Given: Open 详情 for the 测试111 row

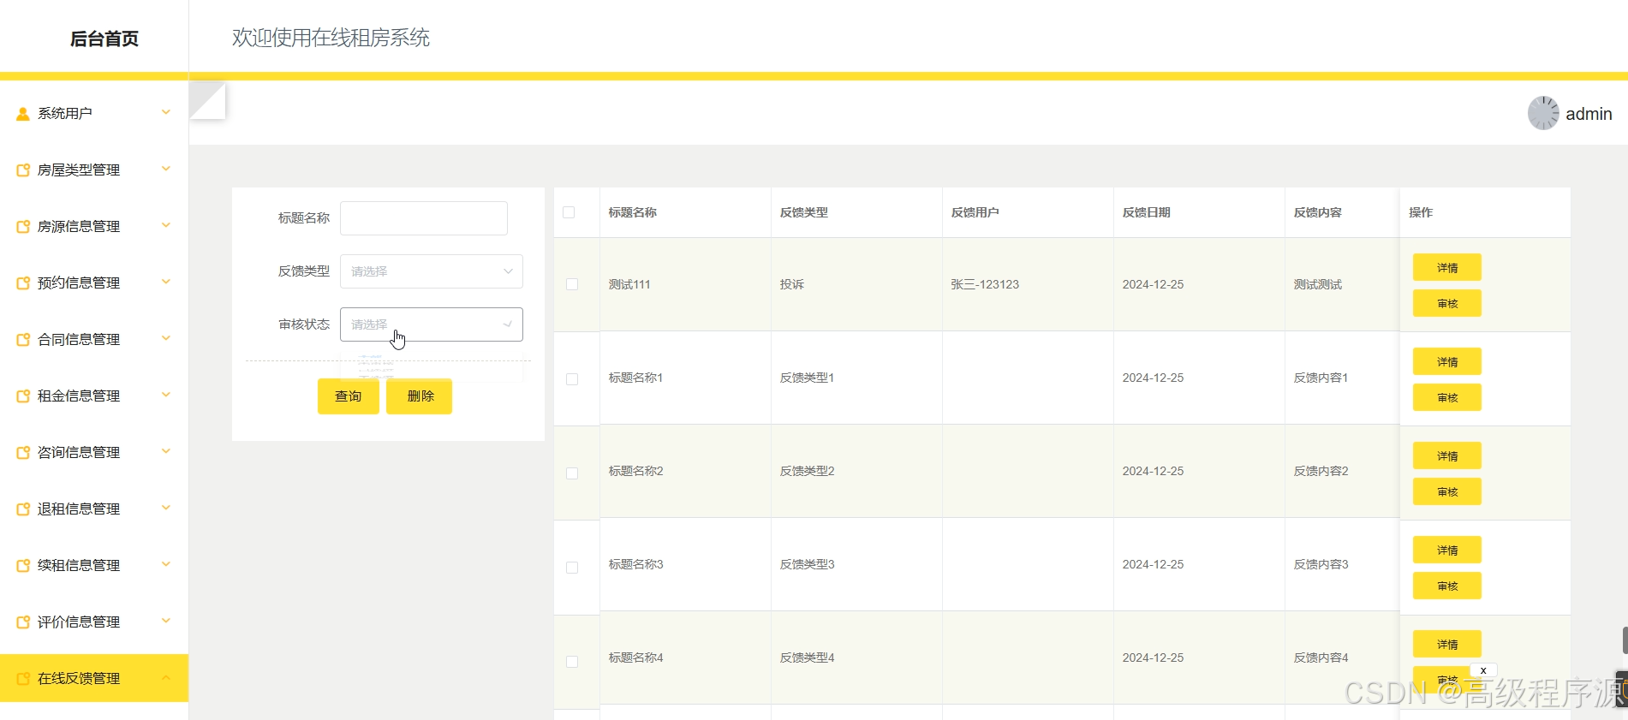Looking at the screenshot, I should (1447, 268).
